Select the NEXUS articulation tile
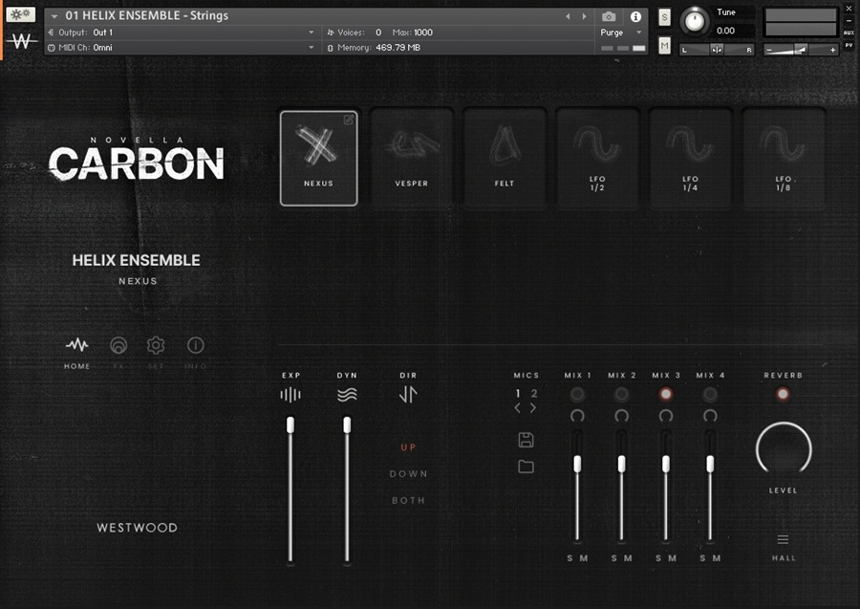 318,158
